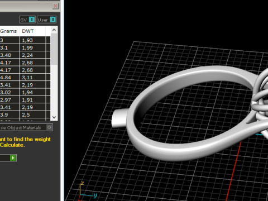Select the DWT cell 1,91
Viewport: 268px width, 201px height.
(32, 100)
